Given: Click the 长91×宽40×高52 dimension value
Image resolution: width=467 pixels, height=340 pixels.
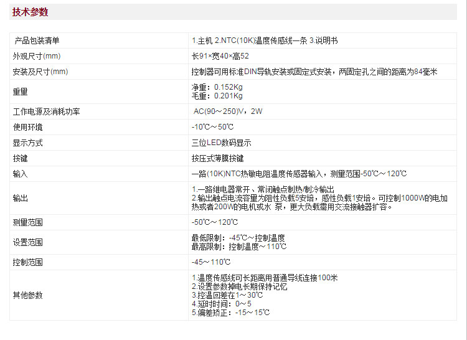Looking at the screenshot, I should [x=220, y=56].
